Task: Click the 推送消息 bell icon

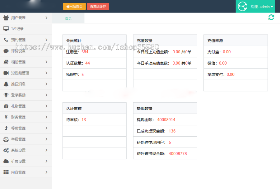Action: tap(6, 84)
